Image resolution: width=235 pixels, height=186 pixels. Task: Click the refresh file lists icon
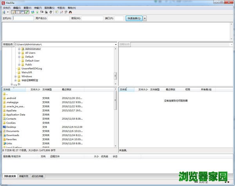coord(33,12)
